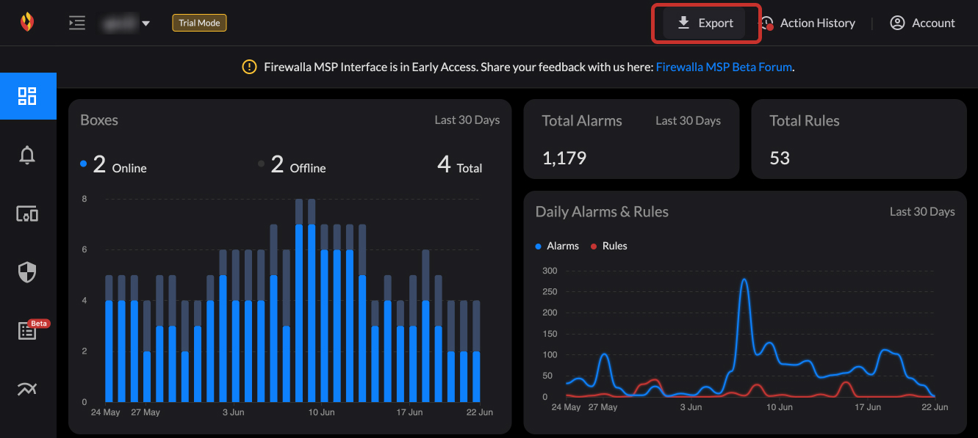
Task: Open the Devices icon in the sidebar
Action: click(x=27, y=213)
